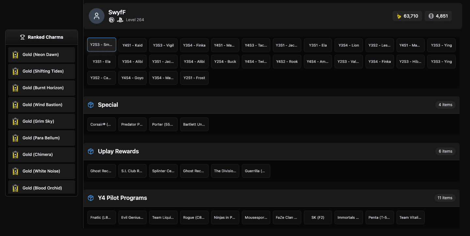Click the cube icon next to Y4 Pilot Programs
This screenshot has height=236, width=470.
[x=91, y=198]
